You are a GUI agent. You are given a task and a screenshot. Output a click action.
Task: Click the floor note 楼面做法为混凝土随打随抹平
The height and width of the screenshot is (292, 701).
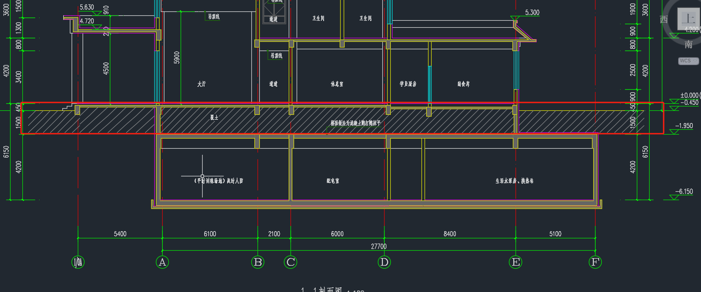point(356,123)
